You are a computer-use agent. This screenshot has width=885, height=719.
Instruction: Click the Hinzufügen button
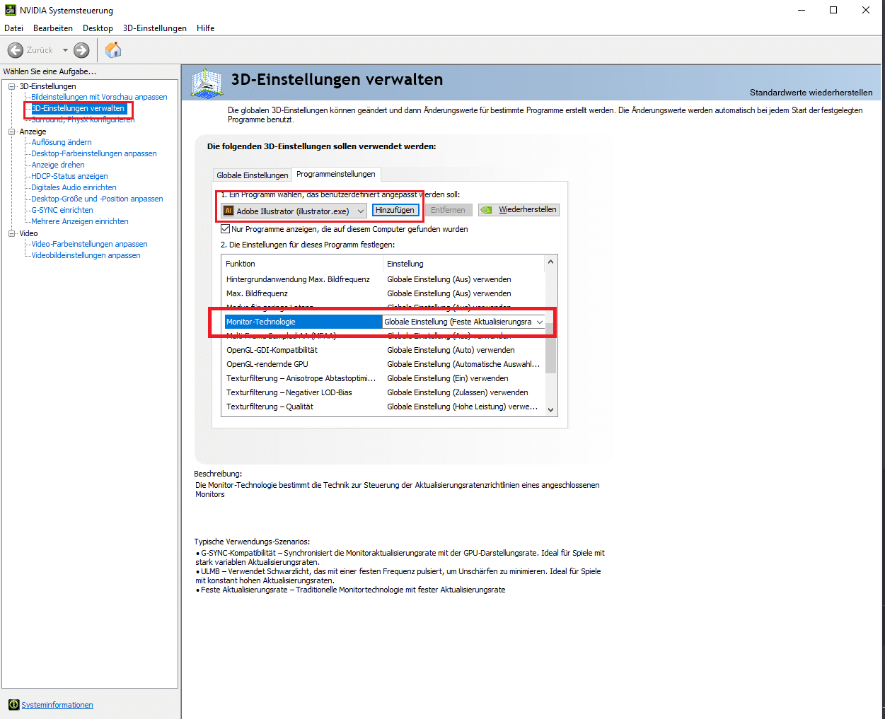(395, 210)
